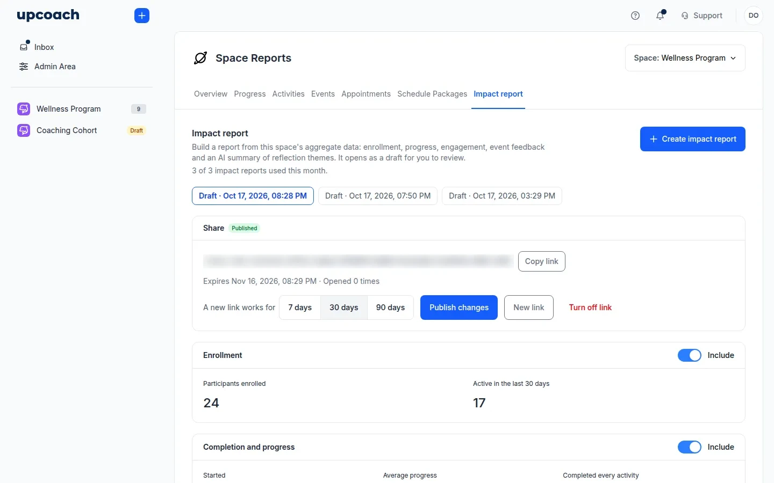Switch to the Appointments tab

coord(366,94)
